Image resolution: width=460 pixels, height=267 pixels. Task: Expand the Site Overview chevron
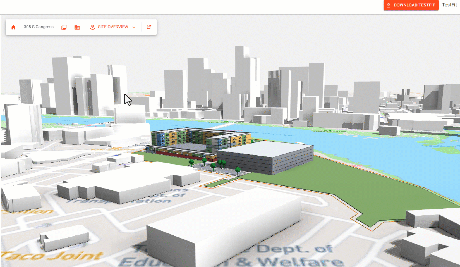click(x=134, y=27)
